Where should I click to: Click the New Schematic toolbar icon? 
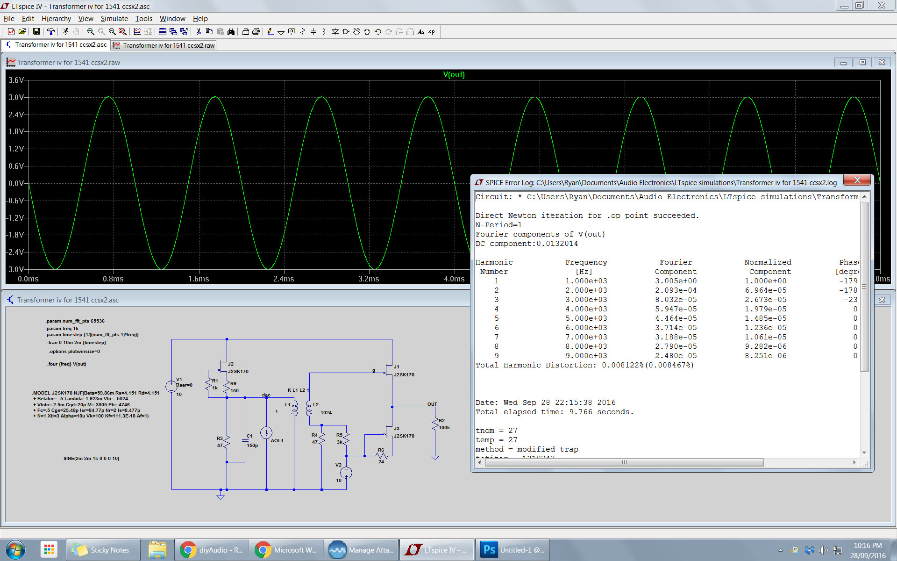point(11,32)
